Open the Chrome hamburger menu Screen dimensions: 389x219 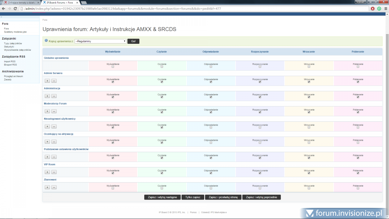click(385, 8)
